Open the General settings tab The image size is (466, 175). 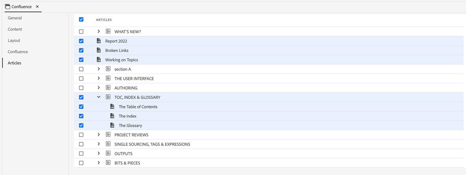pos(15,18)
